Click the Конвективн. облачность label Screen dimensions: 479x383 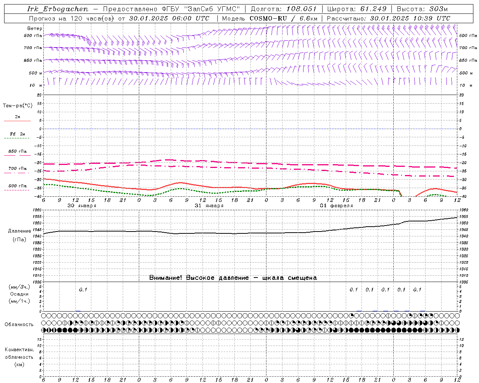(19, 353)
